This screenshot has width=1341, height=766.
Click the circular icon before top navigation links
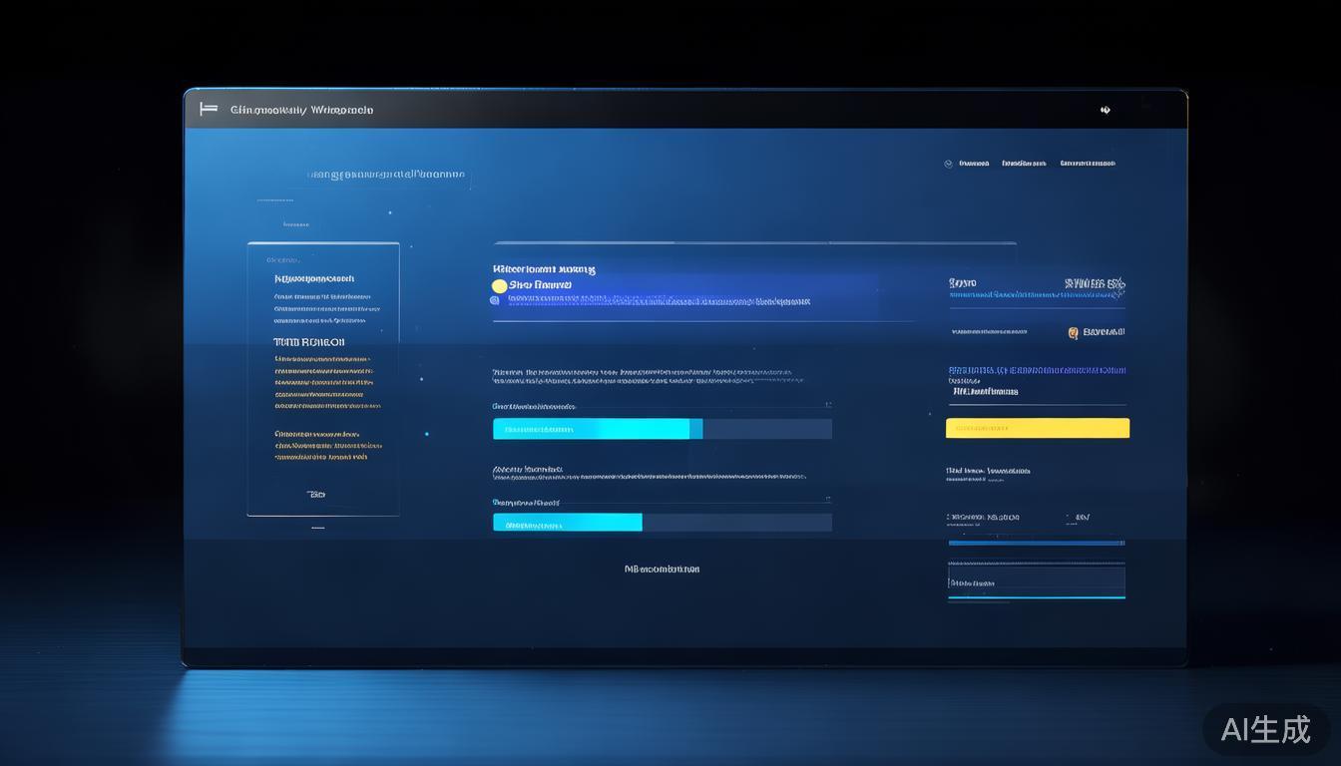[x=948, y=164]
